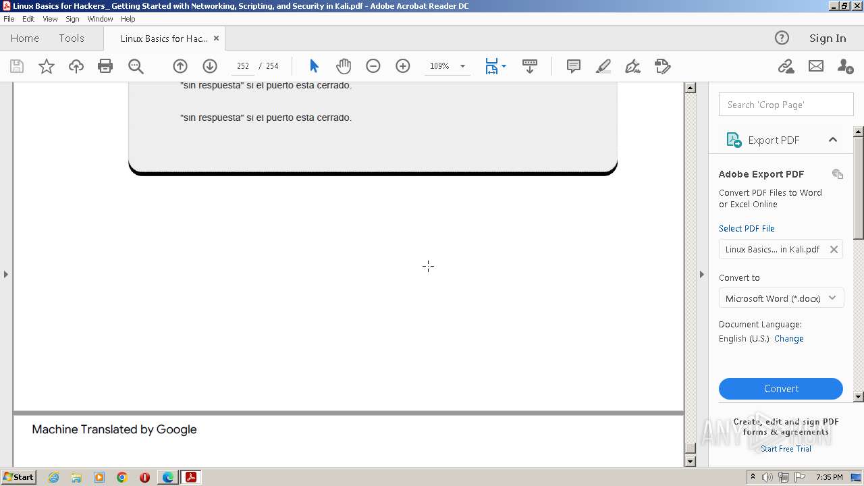Choose the Selection arrow tool

pyautogui.click(x=314, y=66)
